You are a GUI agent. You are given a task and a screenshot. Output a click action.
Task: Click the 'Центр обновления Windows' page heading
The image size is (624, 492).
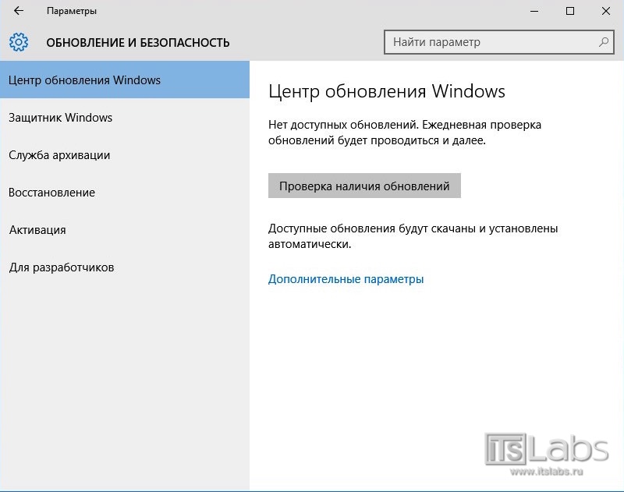point(386,91)
